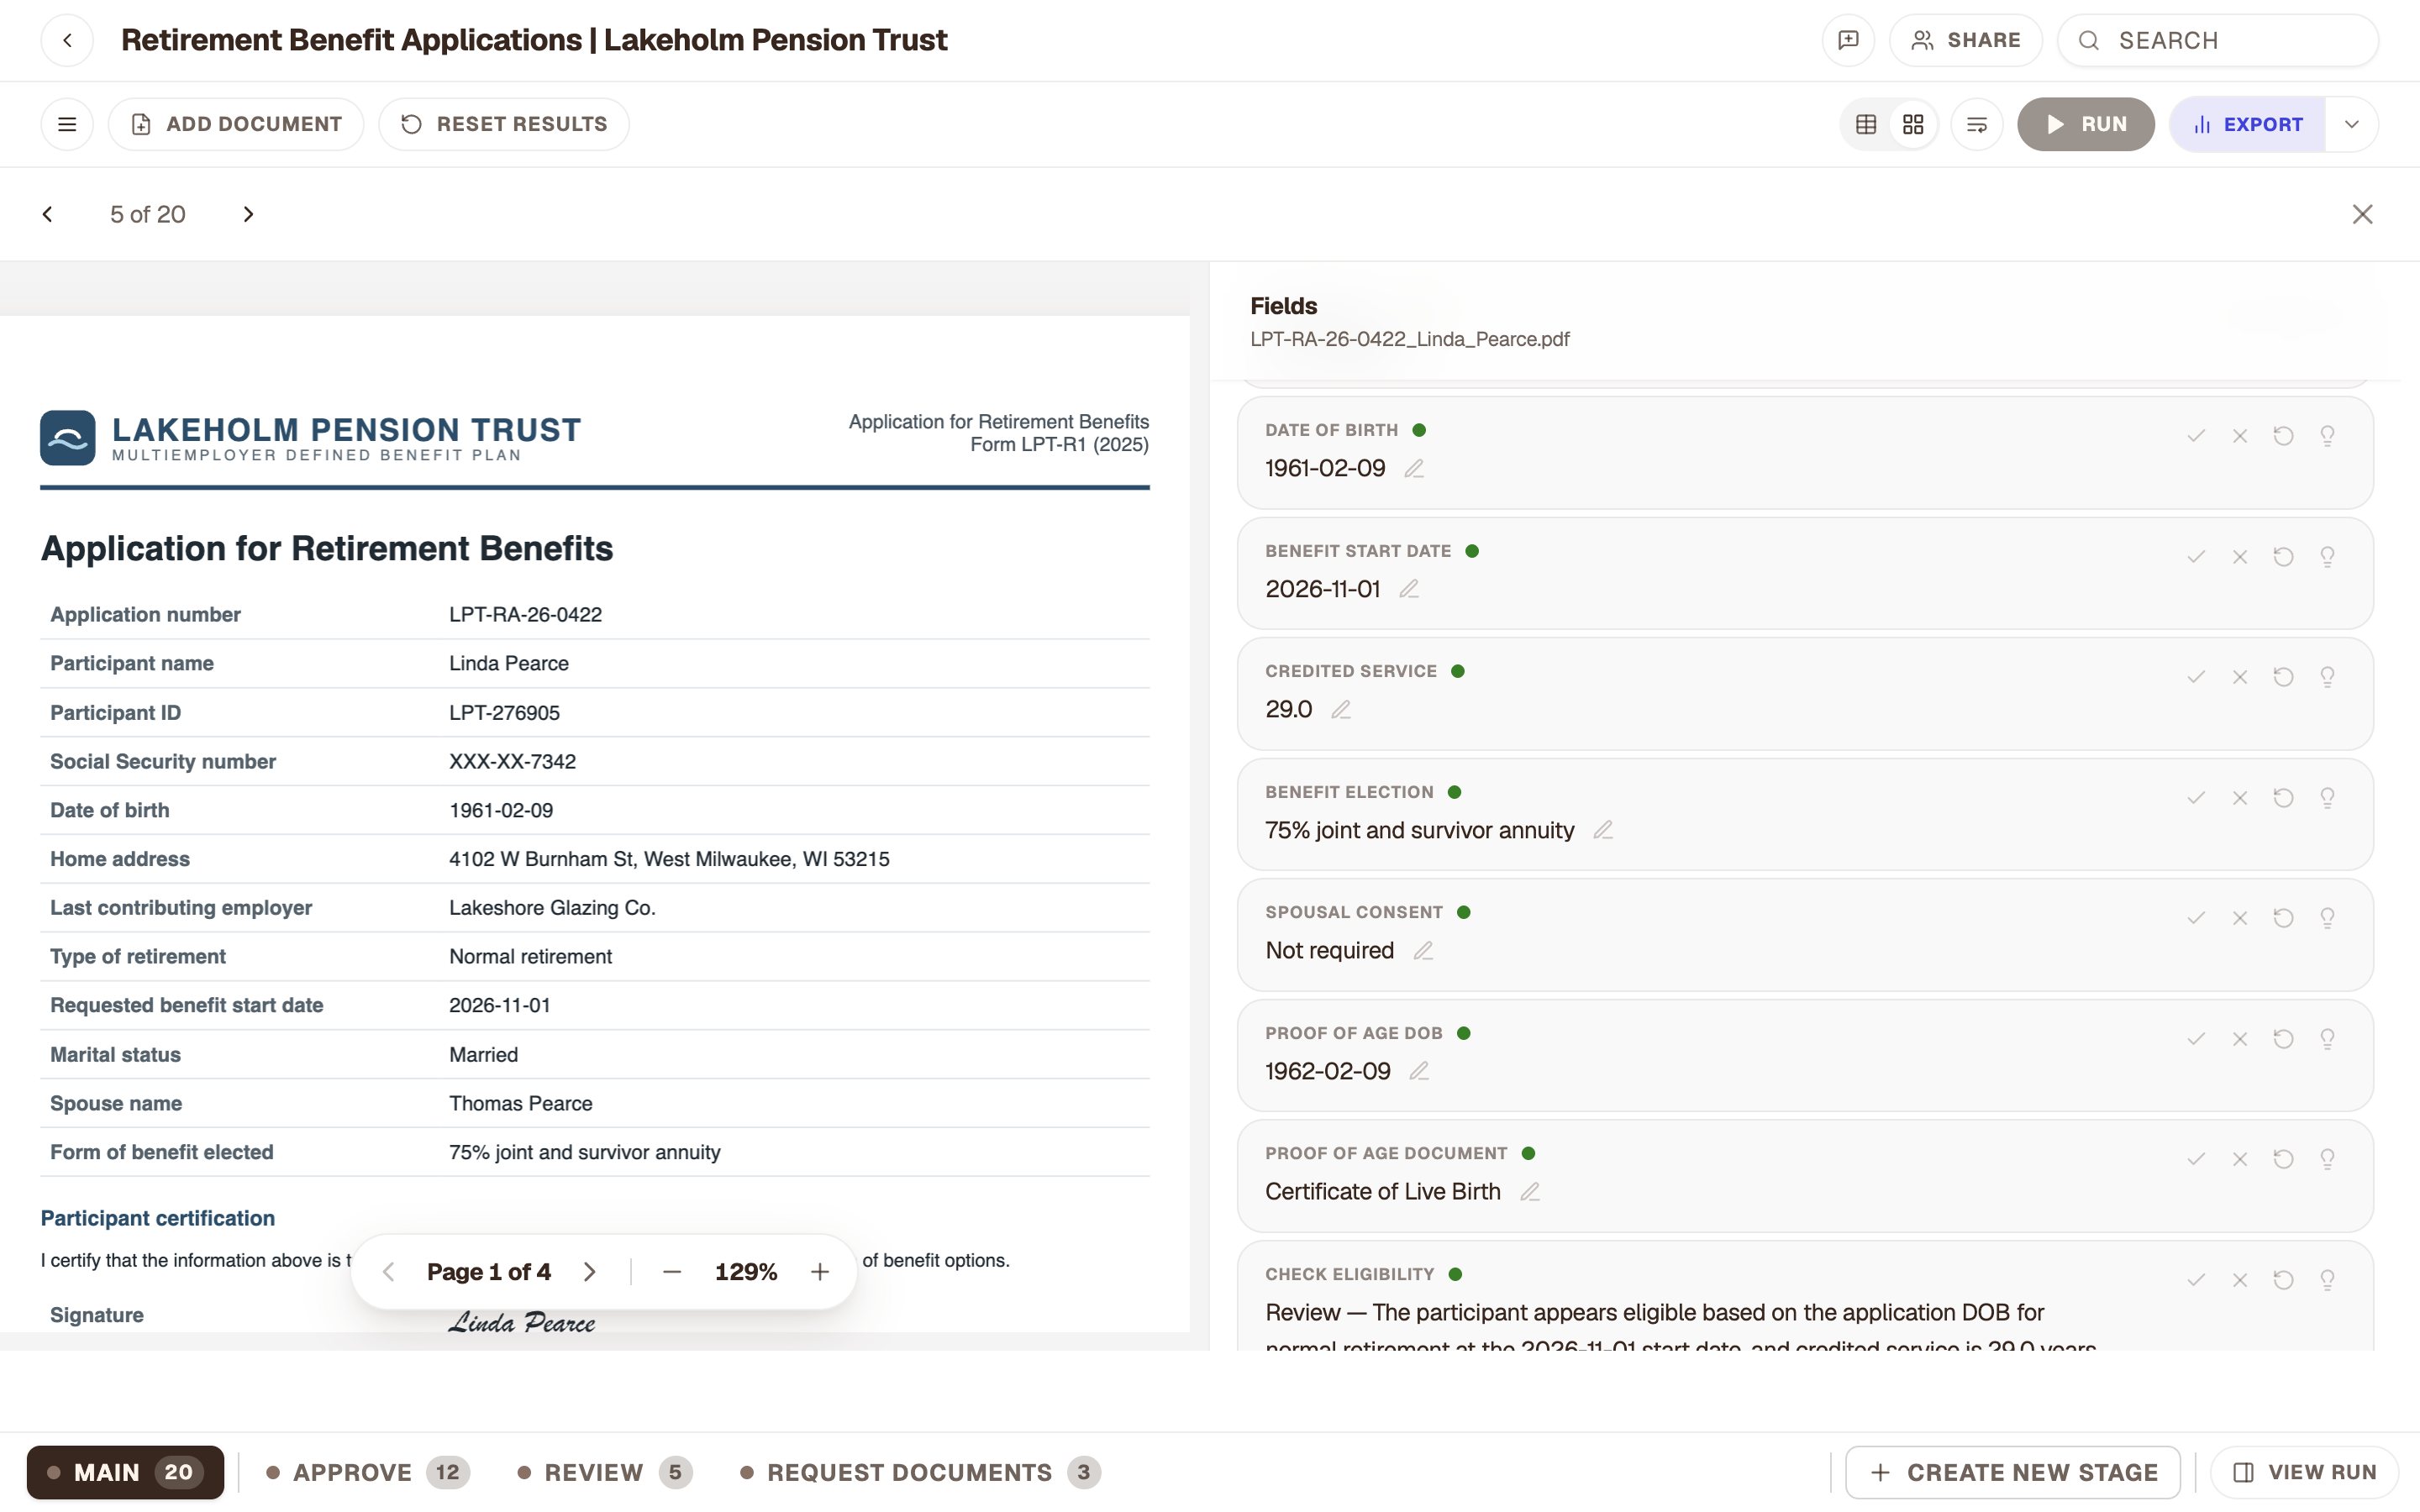Image resolution: width=2420 pixels, height=1512 pixels.
Task: Edit the Credited Service value pencil
Action: click(x=1340, y=709)
